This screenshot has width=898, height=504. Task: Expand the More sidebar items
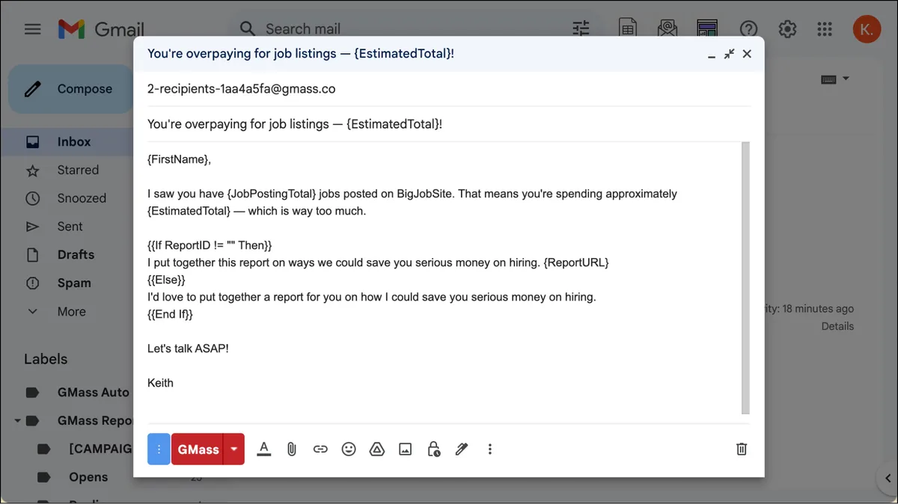[71, 312]
